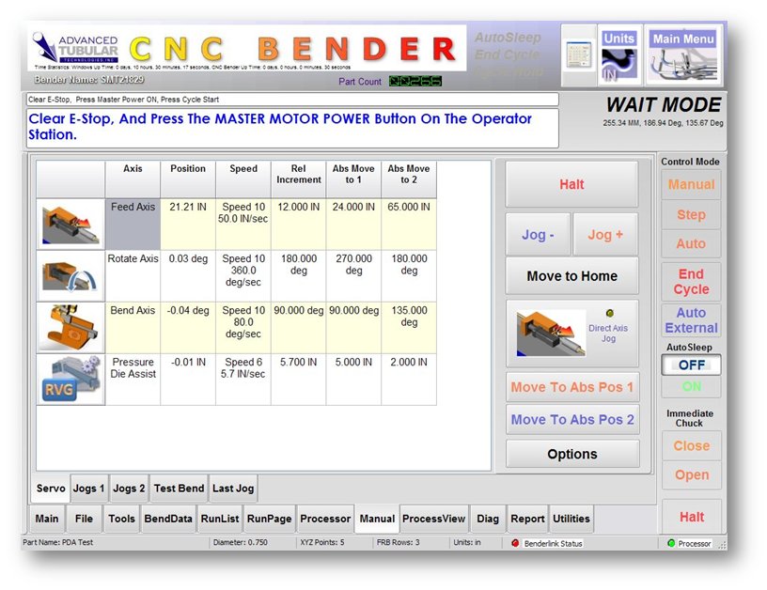This screenshot has height=590, width=767.
Task: Click Benderlink Status indicator in status bar
Action: pos(546,543)
